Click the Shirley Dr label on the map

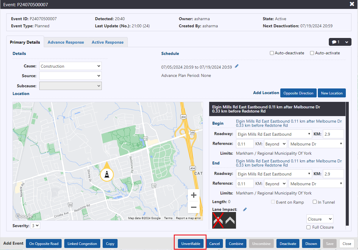coord(89,175)
